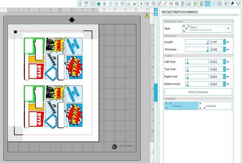Screen dimensions: 242x163
Task: Open the colored lines Line Color icon
Action: (129, 3)
